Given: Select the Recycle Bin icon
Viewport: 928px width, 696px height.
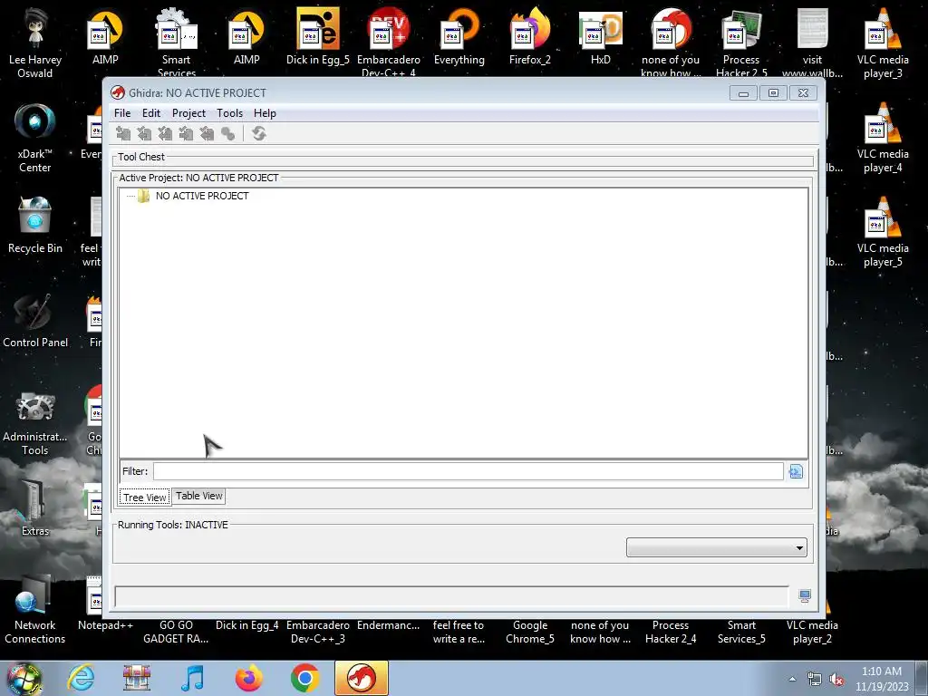Looking at the screenshot, I should coord(35,225).
